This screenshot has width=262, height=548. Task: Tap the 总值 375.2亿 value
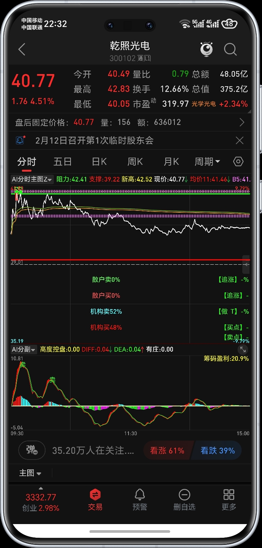point(220,89)
